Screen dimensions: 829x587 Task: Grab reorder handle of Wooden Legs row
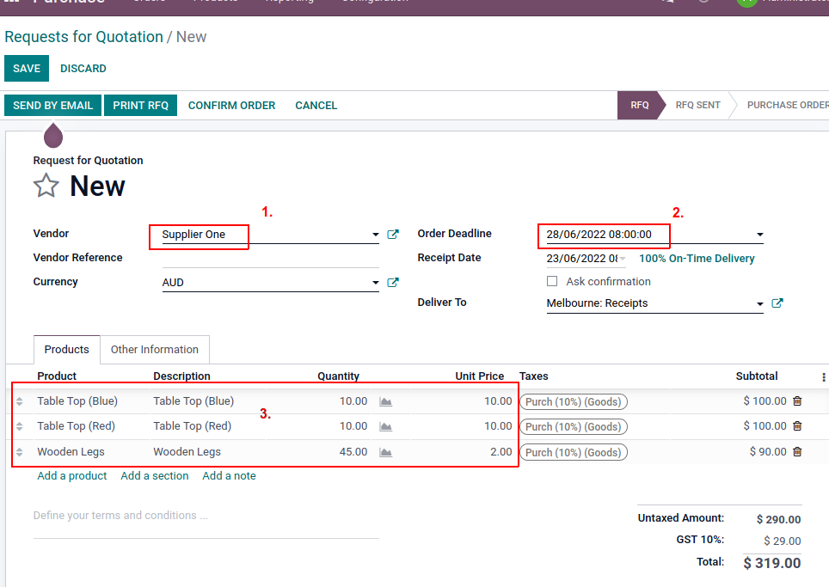tap(20, 452)
